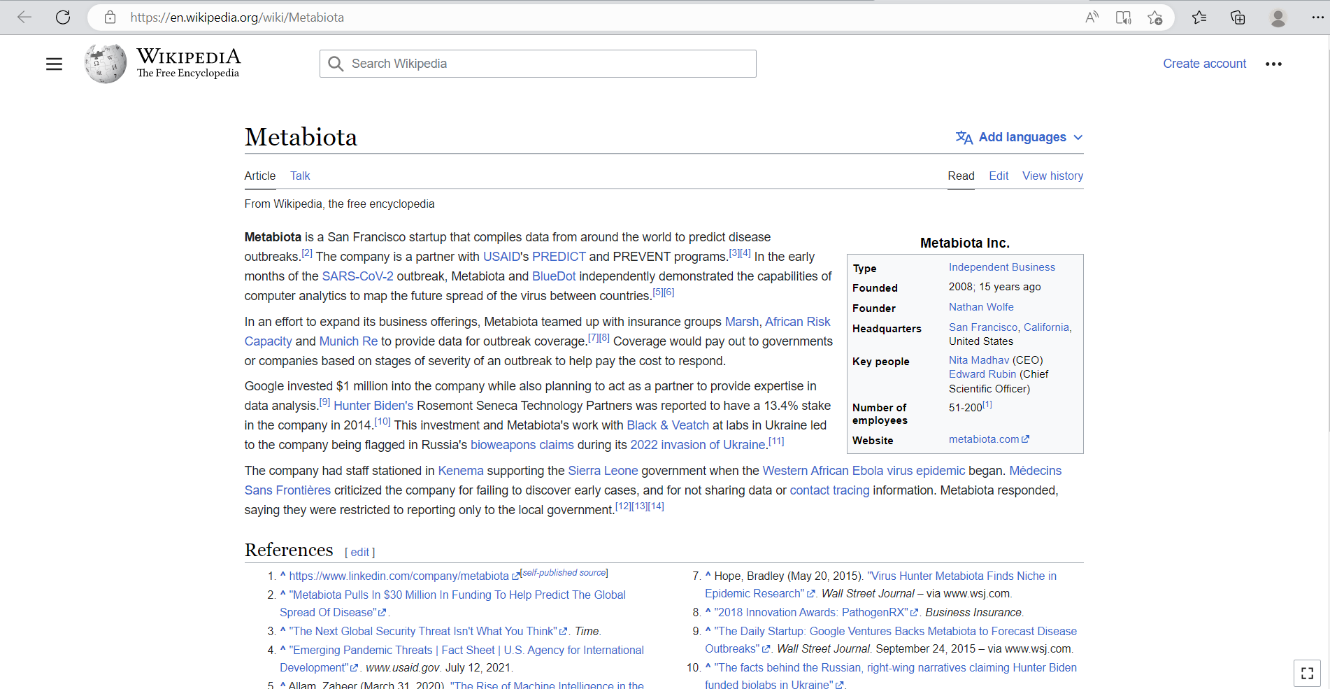The image size is (1330, 689).
Task: Follow the contact tracing link
Action: (x=829, y=490)
